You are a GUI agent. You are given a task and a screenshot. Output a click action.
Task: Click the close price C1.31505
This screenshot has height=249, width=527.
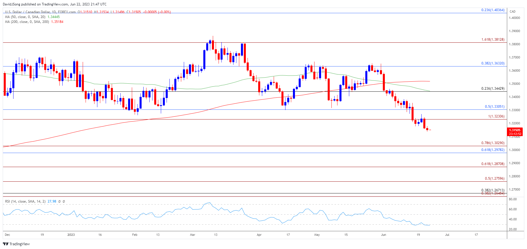coord(134,12)
